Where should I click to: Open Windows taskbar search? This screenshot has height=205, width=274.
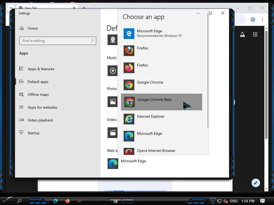coord(19,201)
